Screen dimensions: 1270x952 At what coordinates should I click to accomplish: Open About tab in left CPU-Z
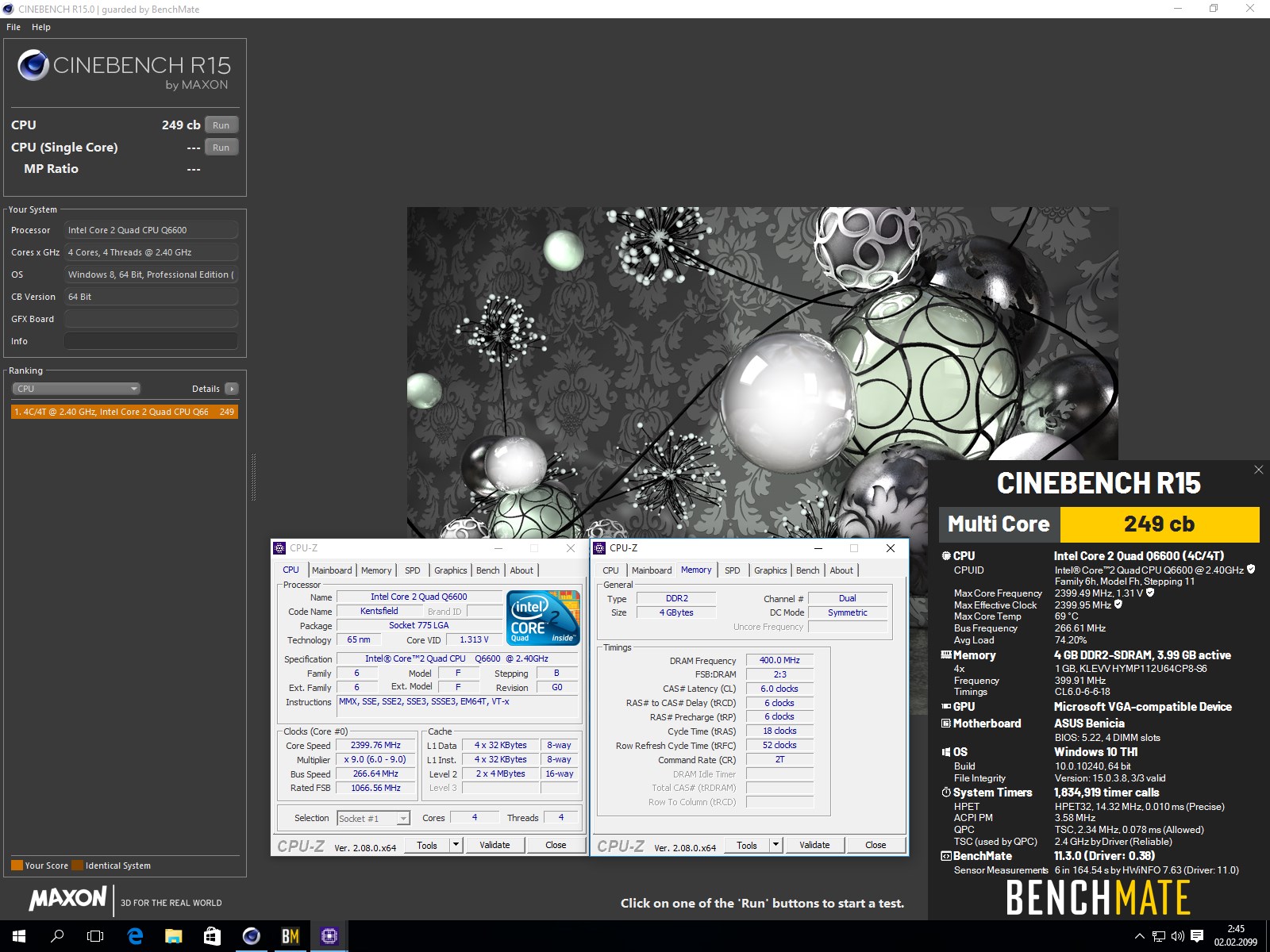(x=521, y=570)
